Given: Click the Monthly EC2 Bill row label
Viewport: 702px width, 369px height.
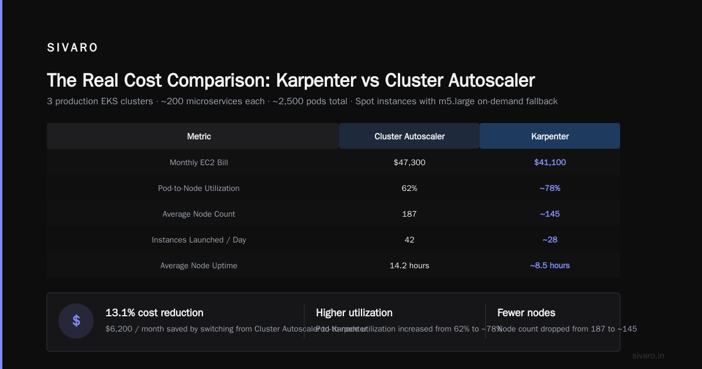Looking at the screenshot, I should click(199, 162).
